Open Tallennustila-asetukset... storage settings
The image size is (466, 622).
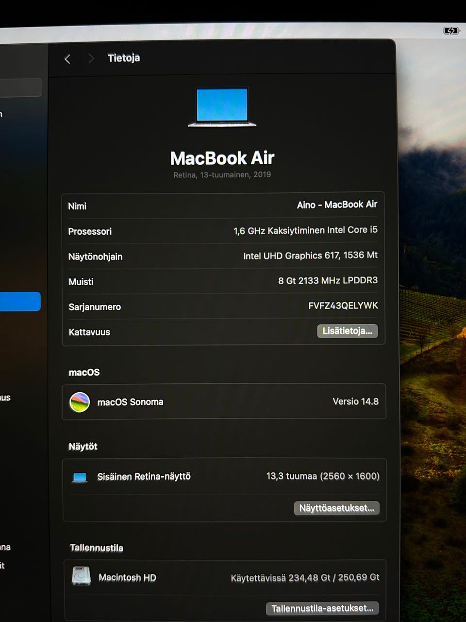322,608
